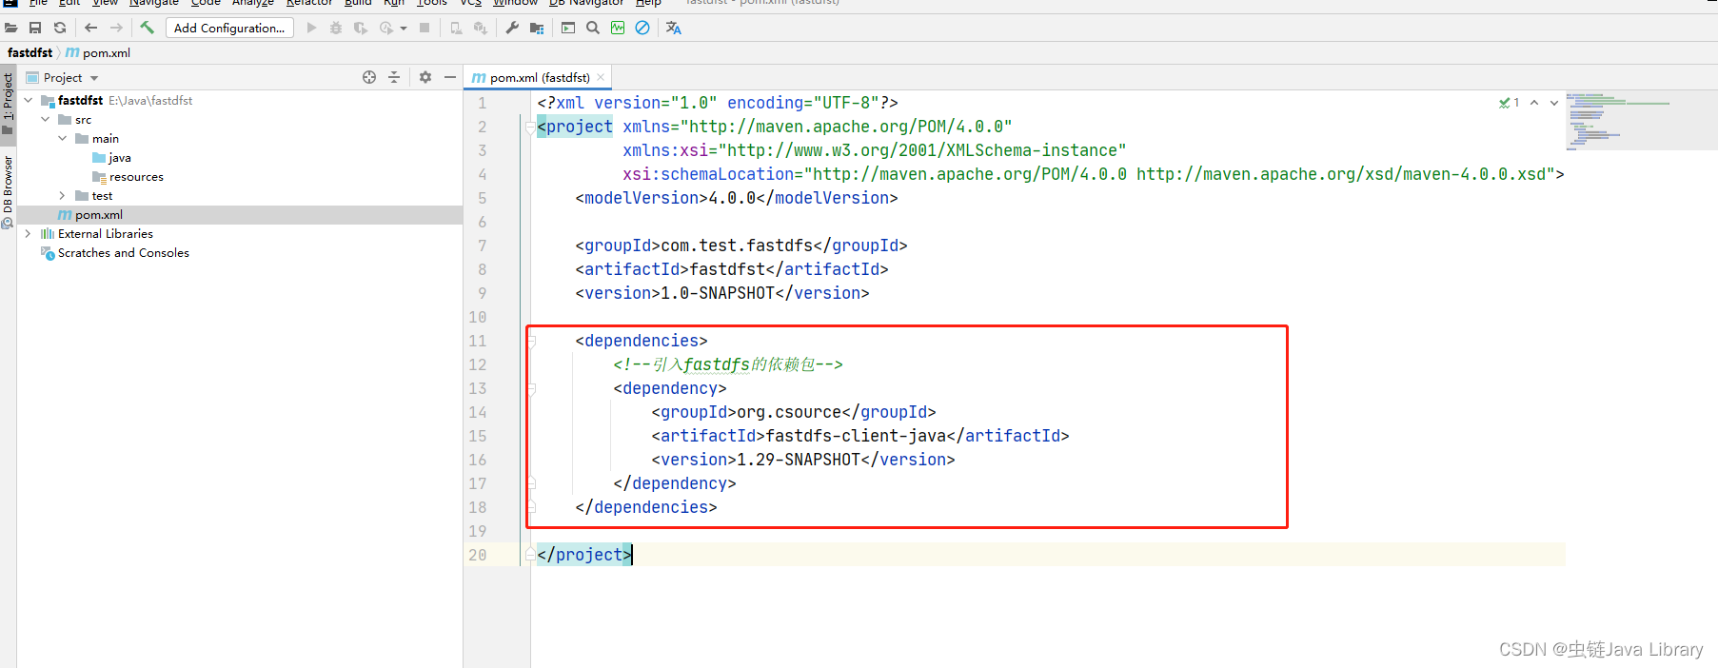Click the Open file toolbar icon

click(10, 28)
